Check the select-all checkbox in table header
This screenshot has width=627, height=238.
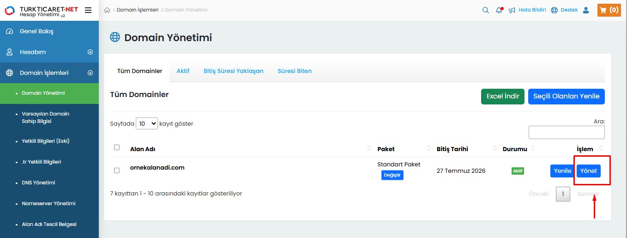pyautogui.click(x=117, y=147)
